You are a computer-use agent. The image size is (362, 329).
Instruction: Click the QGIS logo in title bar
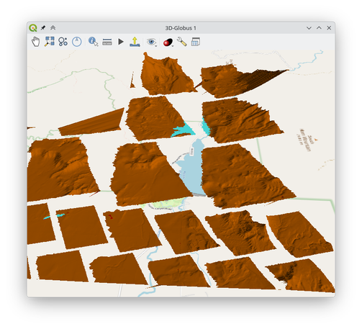[33, 28]
